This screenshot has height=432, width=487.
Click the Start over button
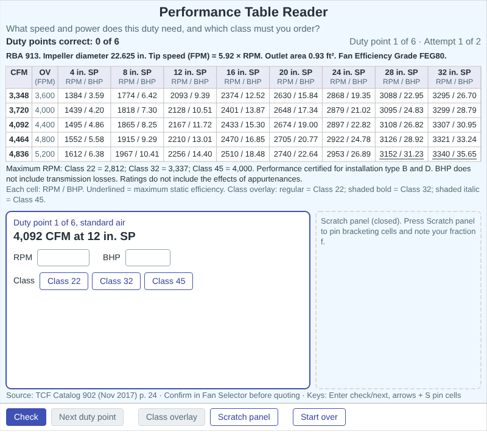click(319, 417)
